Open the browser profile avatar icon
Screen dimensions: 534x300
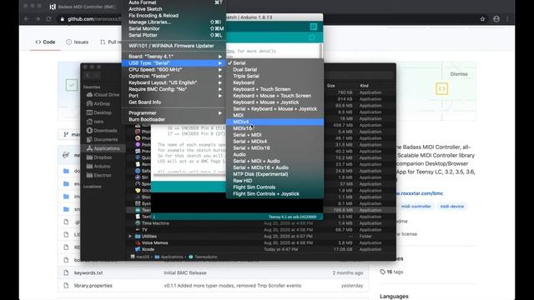[x=496, y=19]
